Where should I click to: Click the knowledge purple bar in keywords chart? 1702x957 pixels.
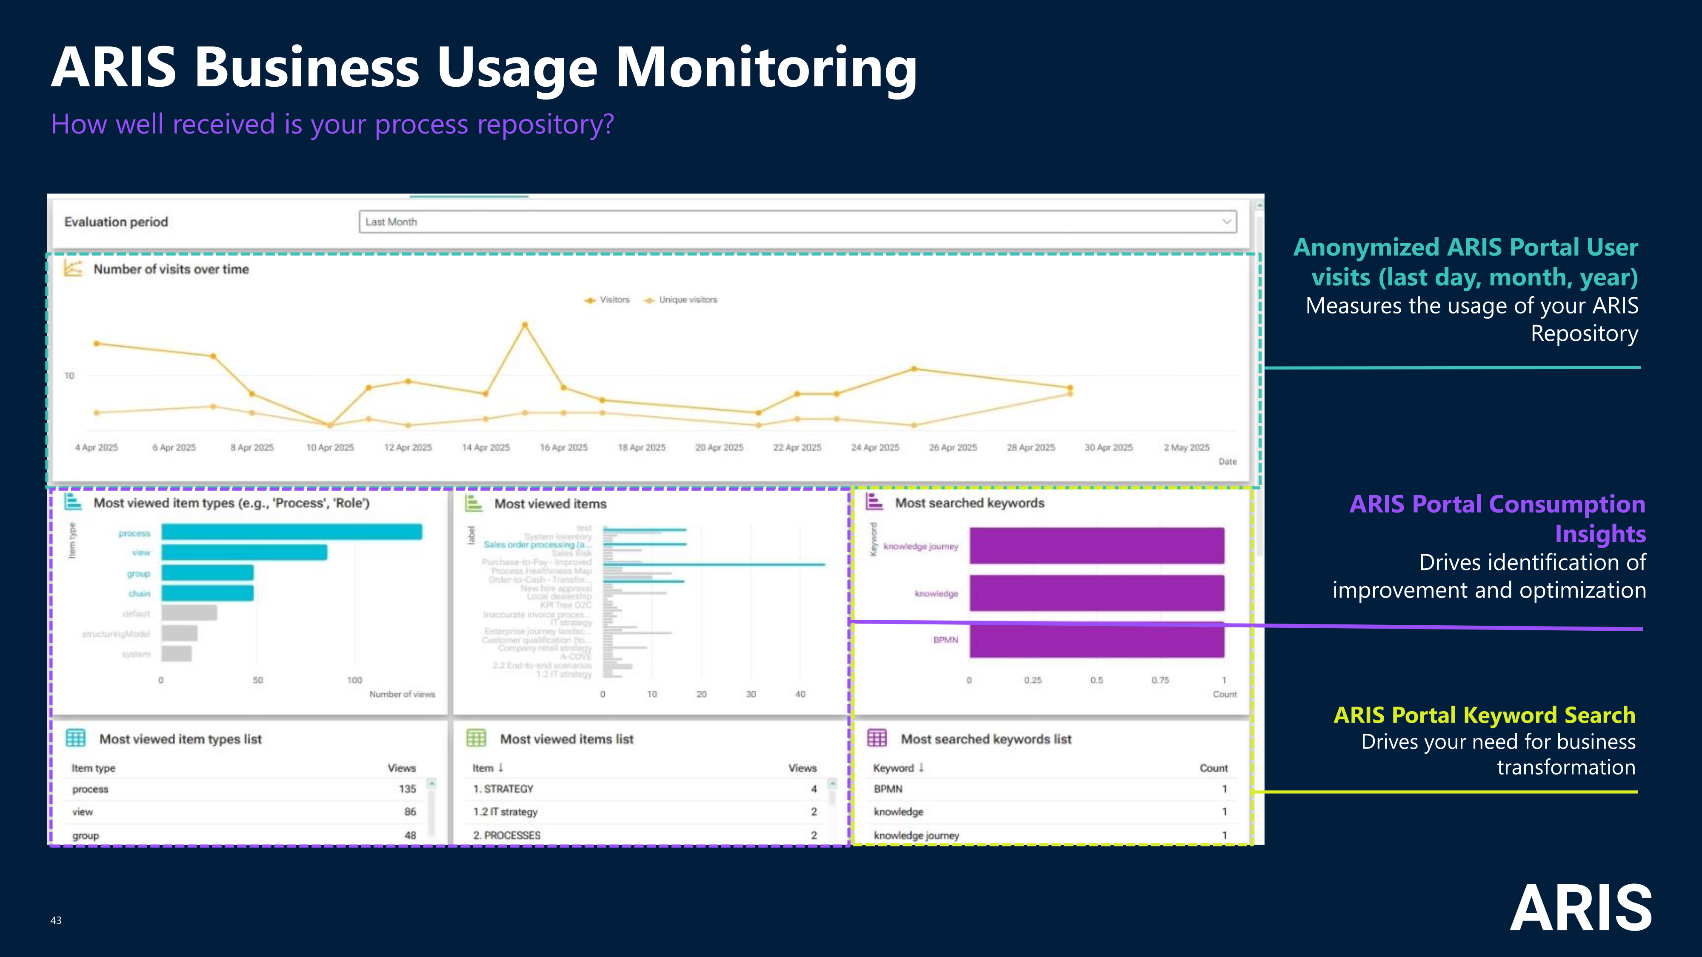(1097, 593)
